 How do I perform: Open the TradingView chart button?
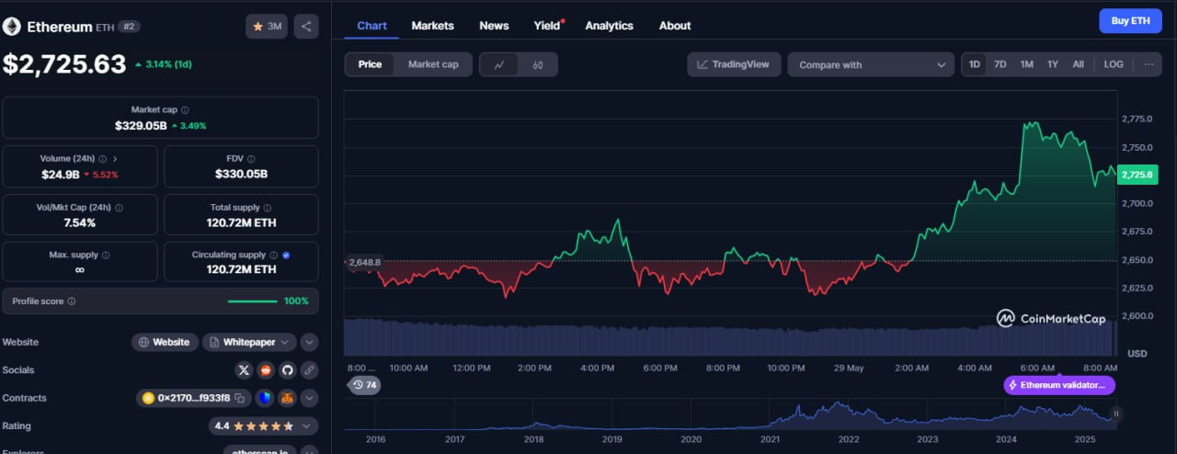click(x=734, y=64)
